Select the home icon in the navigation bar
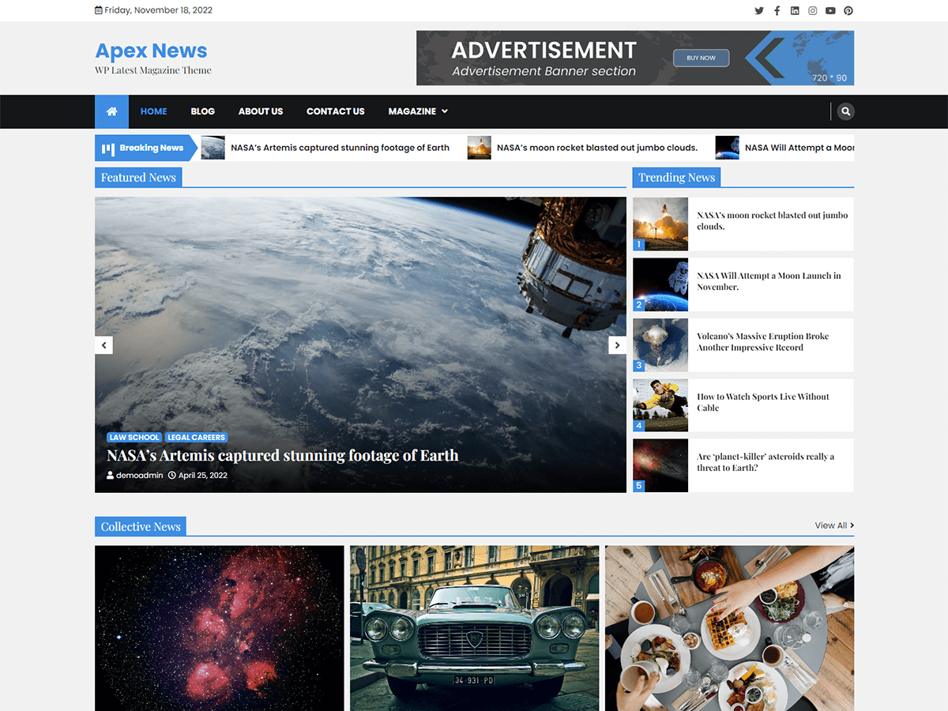Image resolution: width=948 pixels, height=711 pixels. coord(111,111)
